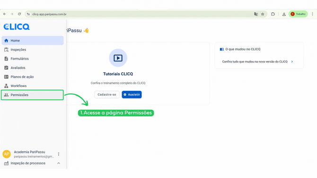317x178 pixels.
Task: Click the paripassu.treinamentos email text
Action: click(34, 157)
